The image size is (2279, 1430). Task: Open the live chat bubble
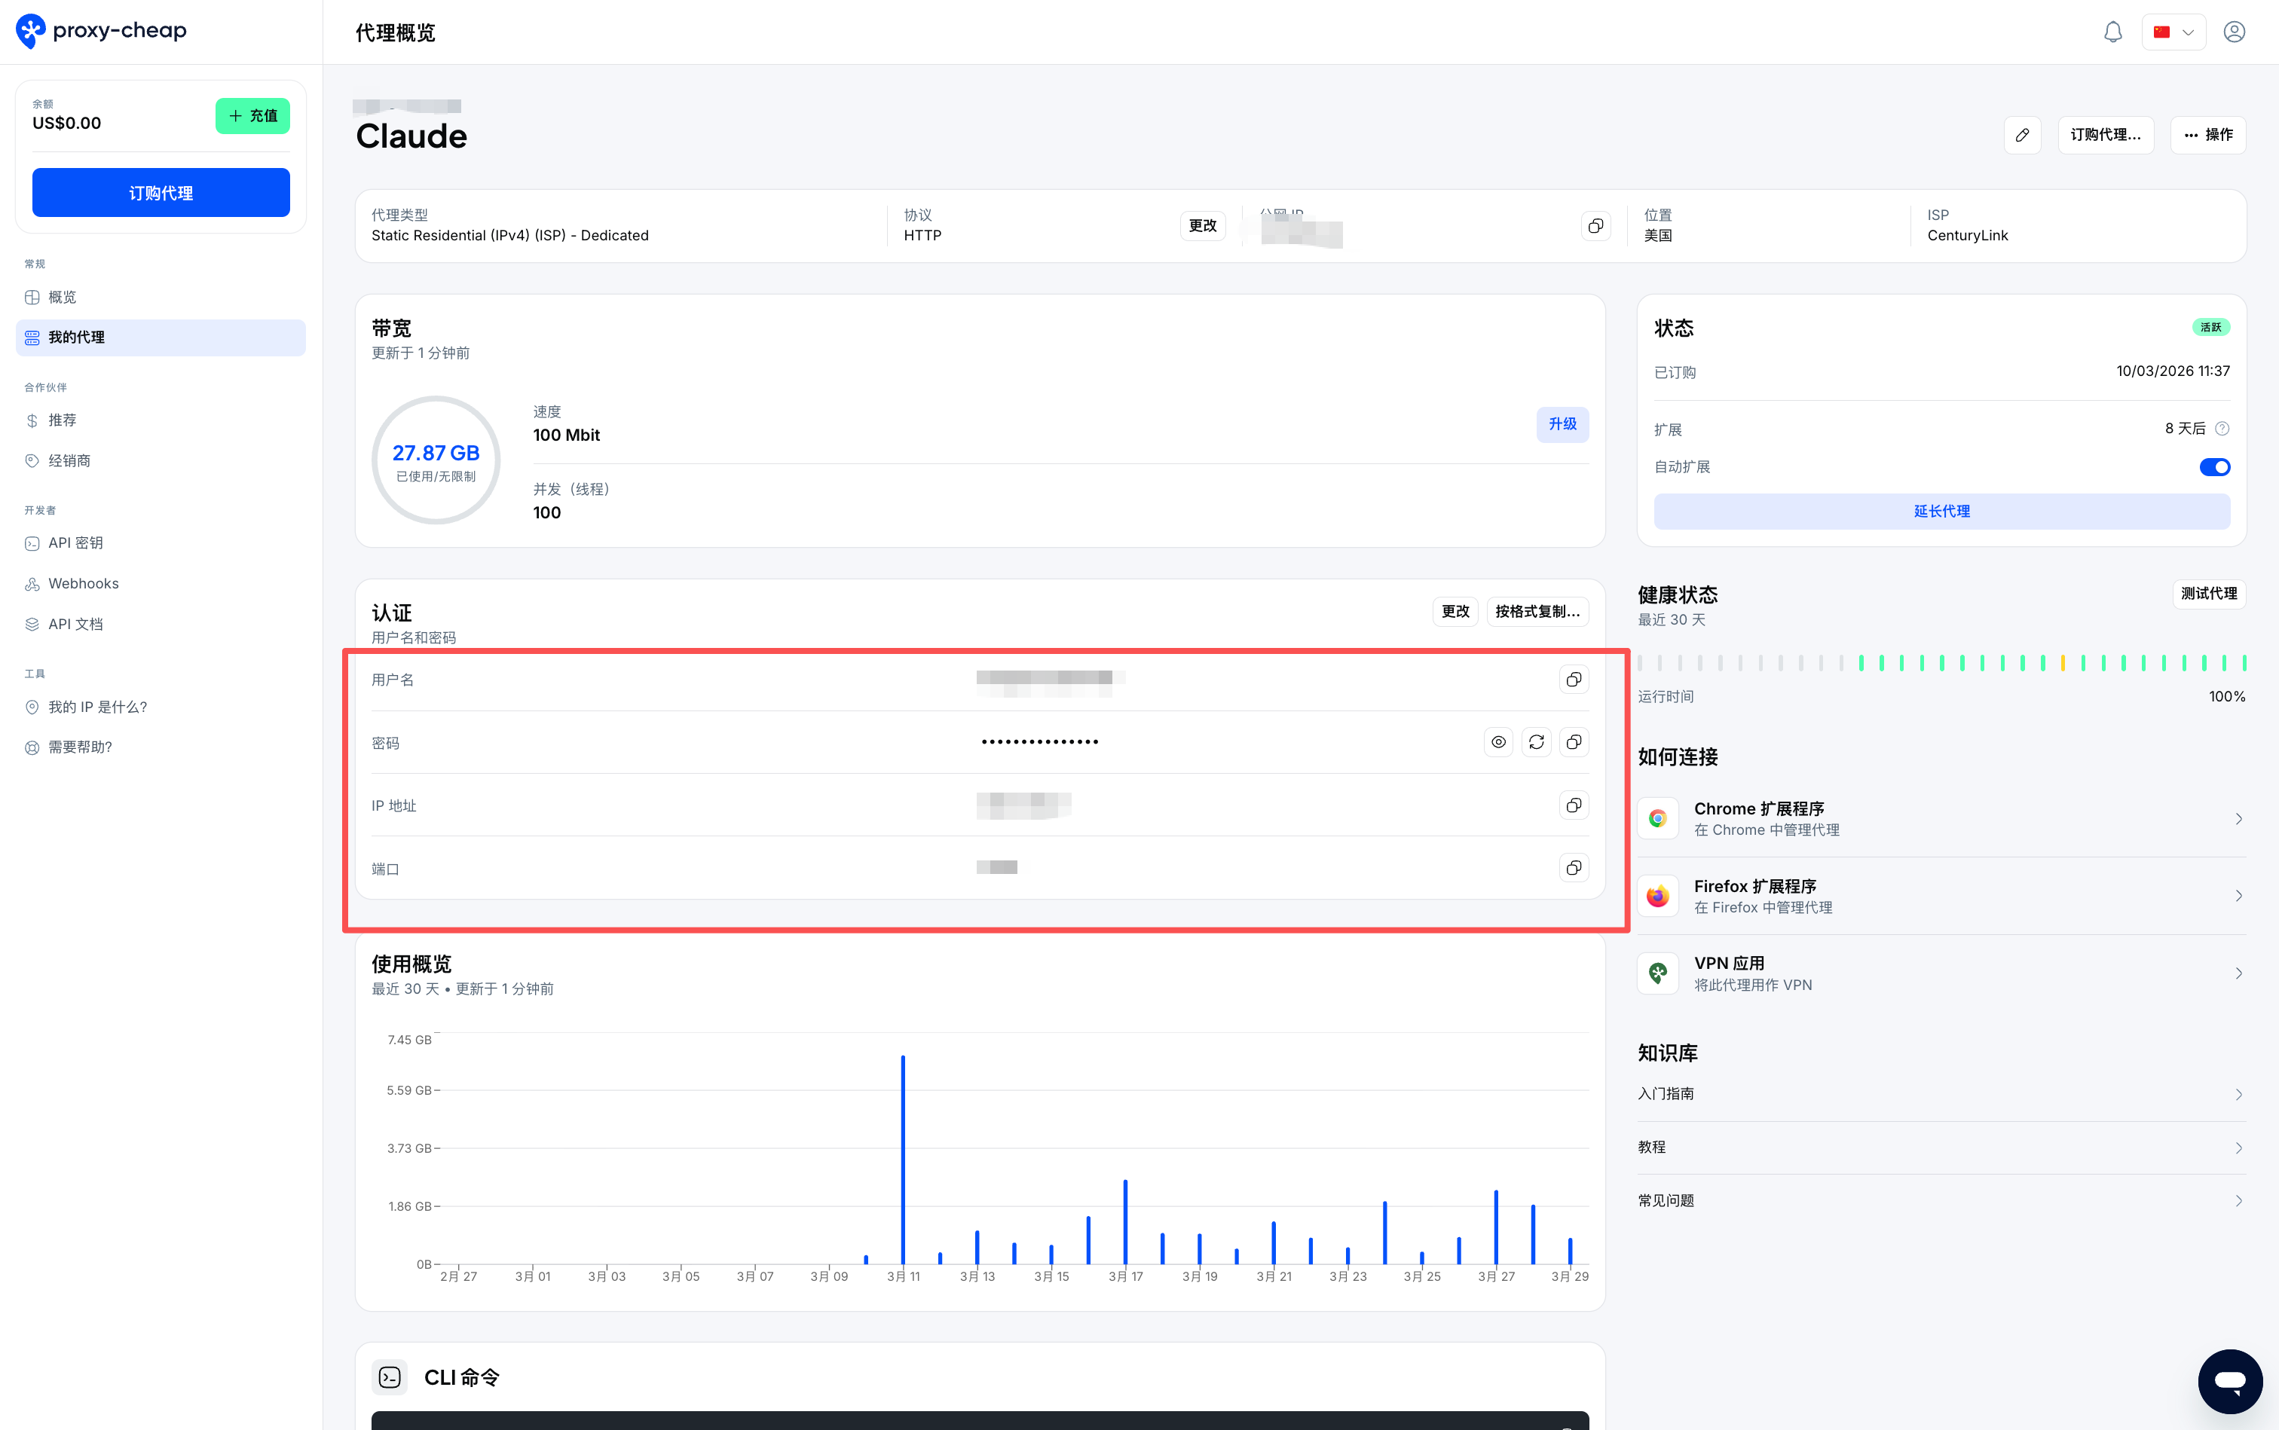2229,1381
